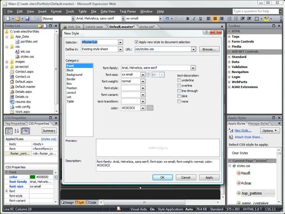Switch to the Manage Styles tab
285x214 pixels.
(258, 123)
